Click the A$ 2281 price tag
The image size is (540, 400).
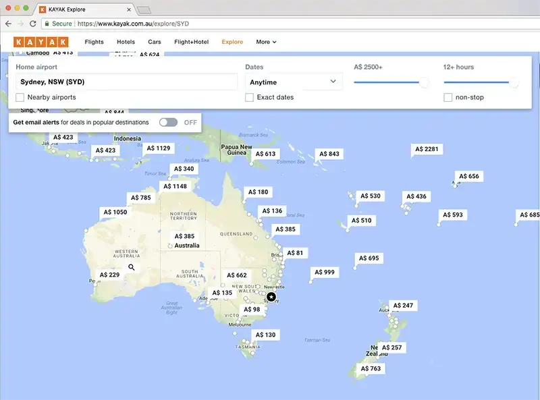coord(427,148)
